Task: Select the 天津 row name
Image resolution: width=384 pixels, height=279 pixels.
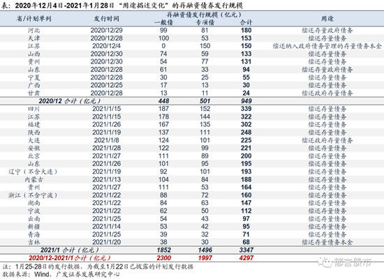Action: coord(34,38)
